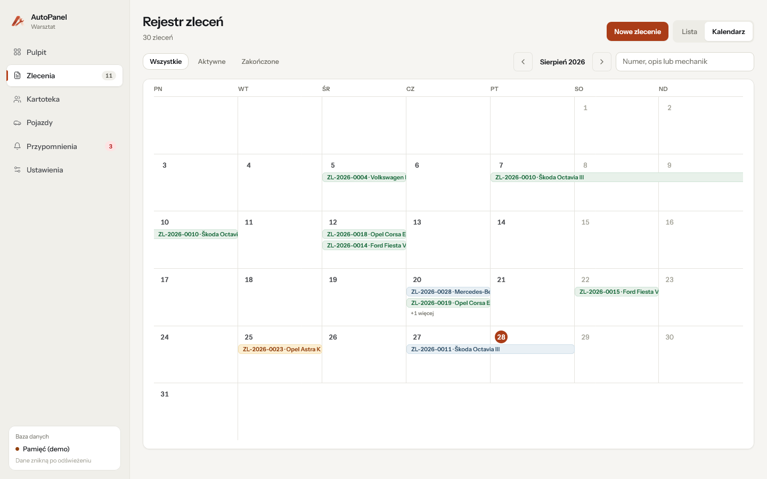Focus the search field Numer, opis lub mechanik
767x479 pixels.
[685, 62]
